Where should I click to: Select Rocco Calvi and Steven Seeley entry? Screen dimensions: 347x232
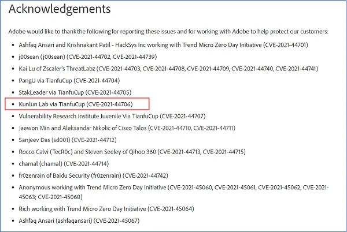(132, 152)
